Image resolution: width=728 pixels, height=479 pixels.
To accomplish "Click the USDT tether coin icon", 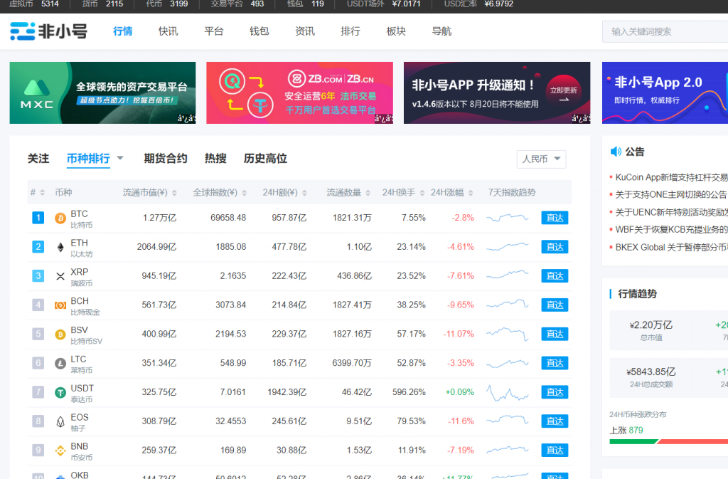I will (x=60, y=393).
